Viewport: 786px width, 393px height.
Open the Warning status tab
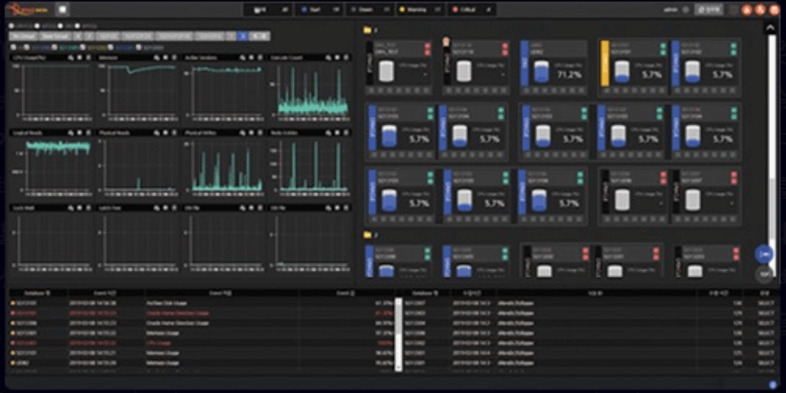click(420, 10)
